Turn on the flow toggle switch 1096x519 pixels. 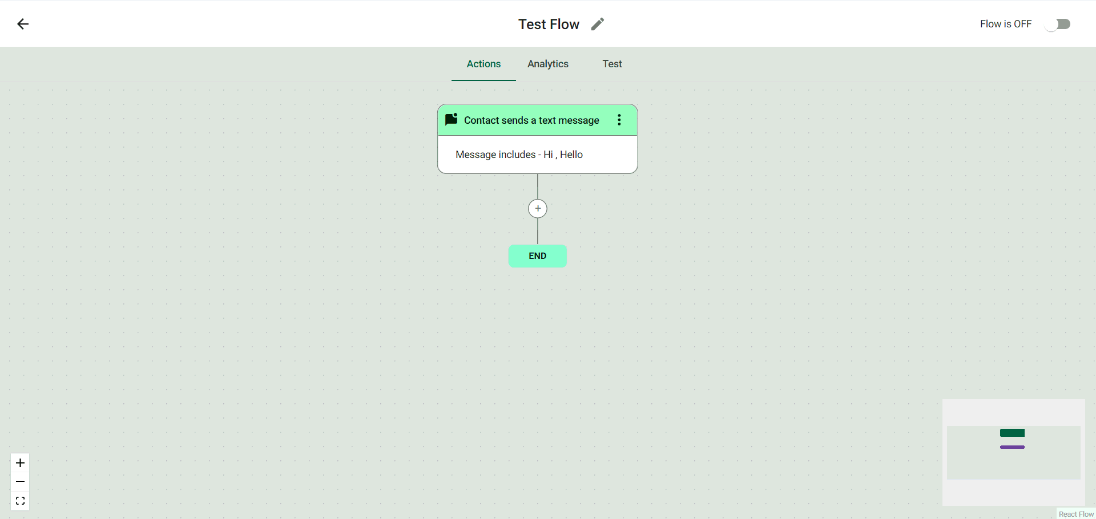click(1058, 24)
